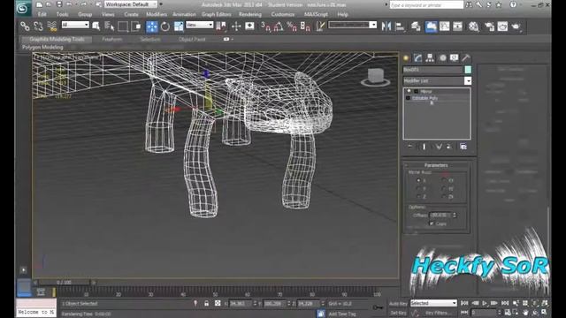Image resolution: width=566 pixels, height=318 pixels.
Task: Open the Tools menu
Action: [x=62, y=14]
